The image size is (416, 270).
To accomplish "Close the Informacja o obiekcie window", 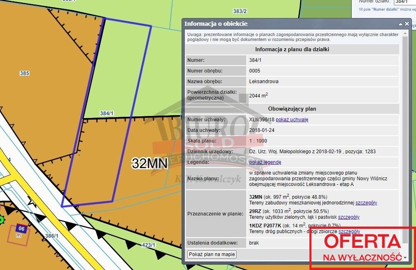I will (x=406, y=24).
